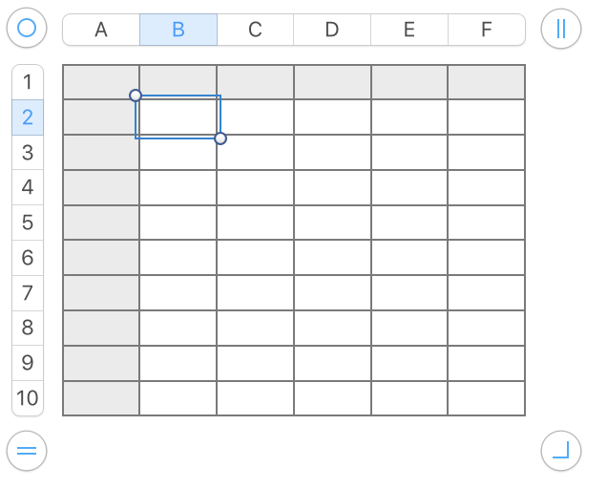Select row 5 header
607x489 pixels.
point(28,223)
